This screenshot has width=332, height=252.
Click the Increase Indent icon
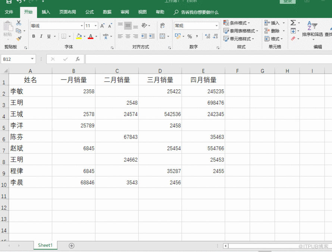point(151,36)
